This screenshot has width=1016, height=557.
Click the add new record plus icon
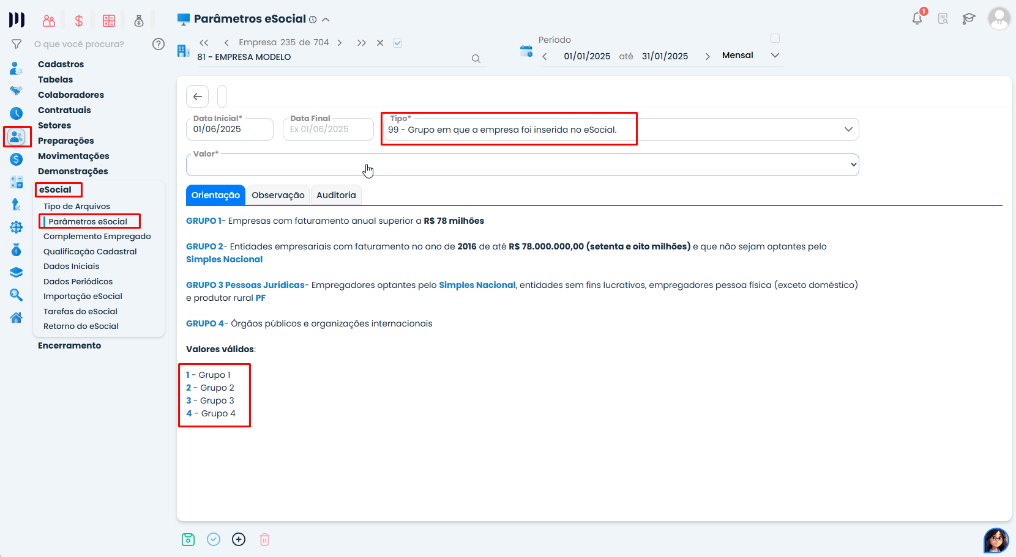pyautogui.click(x=239, y=539)
